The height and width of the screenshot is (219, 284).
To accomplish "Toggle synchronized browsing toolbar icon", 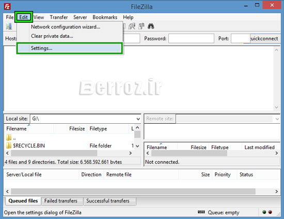I will pyautogui.click(x=141, y=26).
